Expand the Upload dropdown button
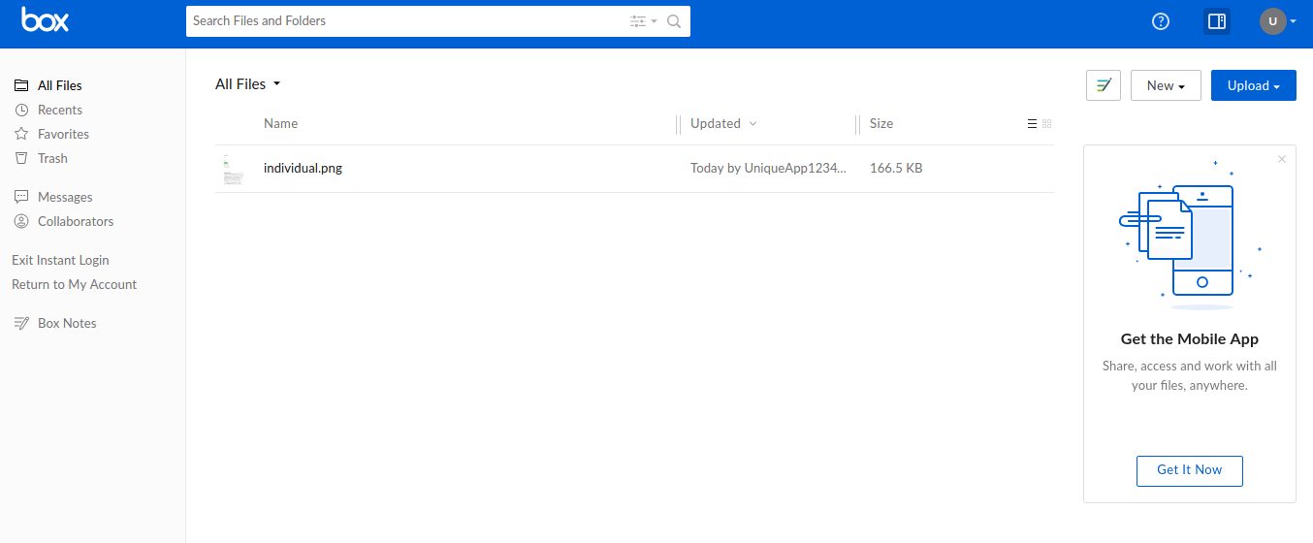 [x=1253, y=85]
